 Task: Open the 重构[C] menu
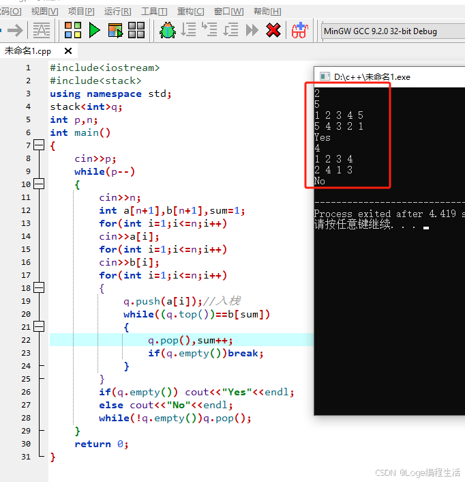191,12
